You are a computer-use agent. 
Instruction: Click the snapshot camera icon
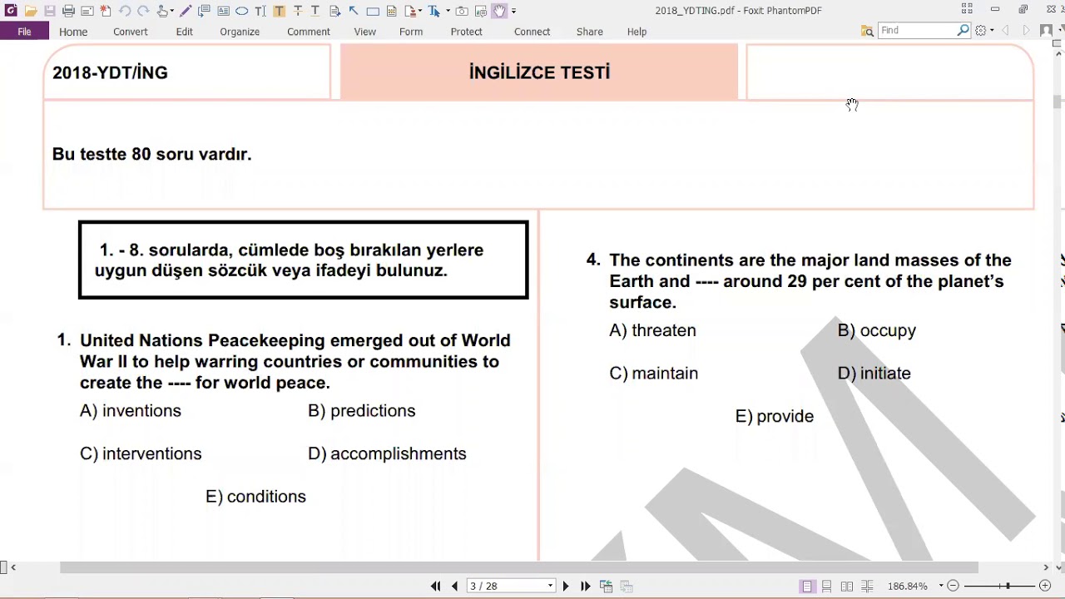point(462,11)
